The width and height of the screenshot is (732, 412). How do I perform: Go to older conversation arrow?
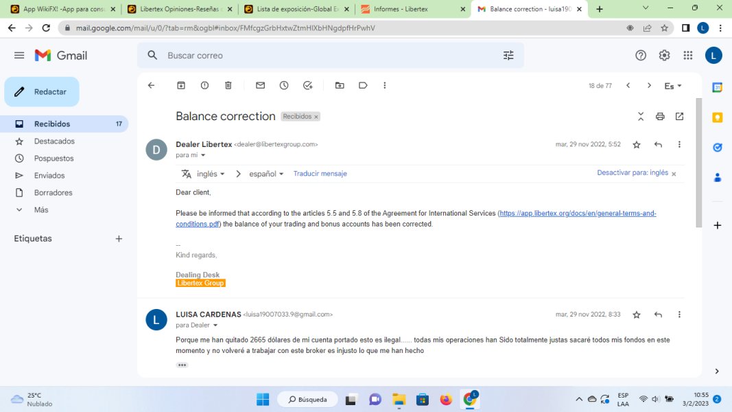[x=649, y=85]
